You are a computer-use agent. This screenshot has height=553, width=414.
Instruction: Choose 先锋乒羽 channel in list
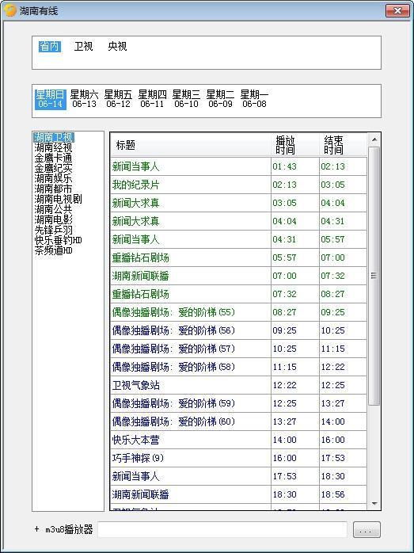click(x=53, y=230)
